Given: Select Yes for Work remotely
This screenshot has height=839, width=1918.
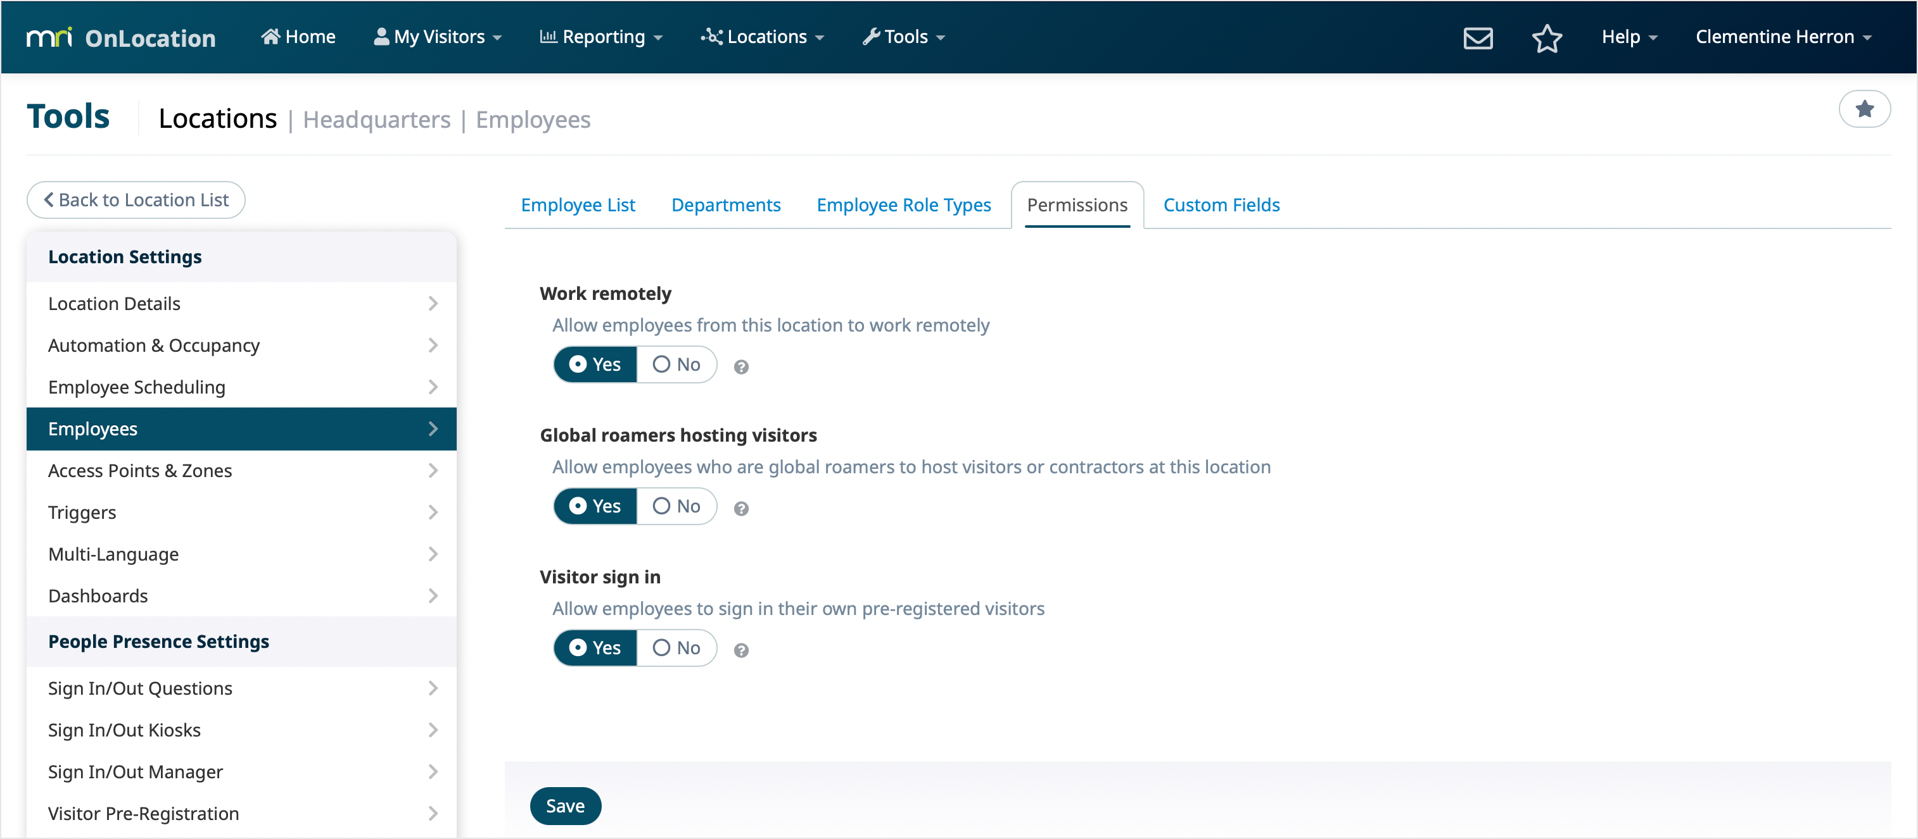Looking at the screenshot, I should (595, 364).
